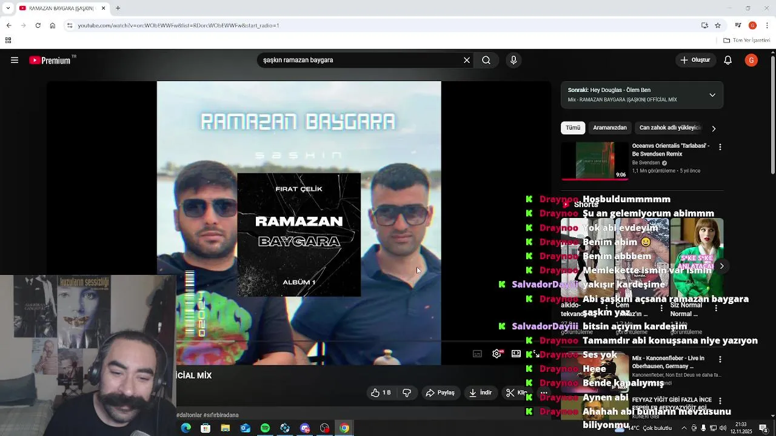Click the #sıfırbiradana hashtag

(221, 415)
